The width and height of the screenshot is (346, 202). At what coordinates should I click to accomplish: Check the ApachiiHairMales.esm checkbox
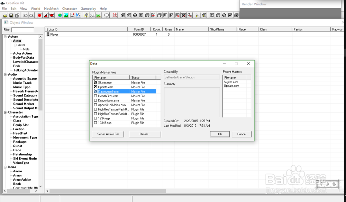(95, 105)
